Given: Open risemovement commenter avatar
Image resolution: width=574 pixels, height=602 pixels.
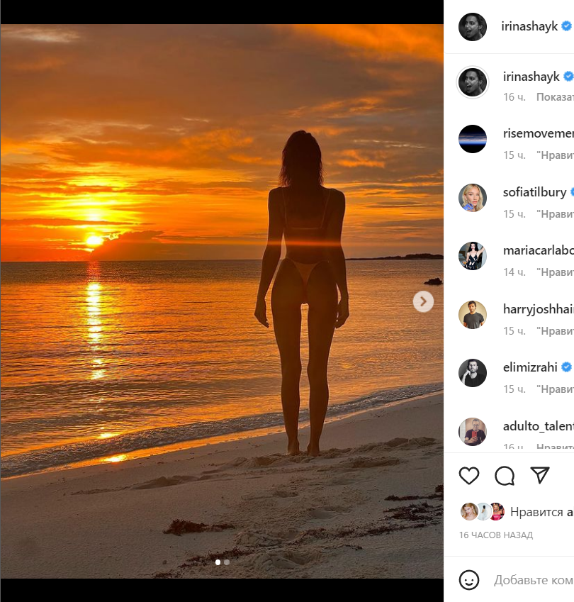Looking at the screenshot, I should pos(473,139).
